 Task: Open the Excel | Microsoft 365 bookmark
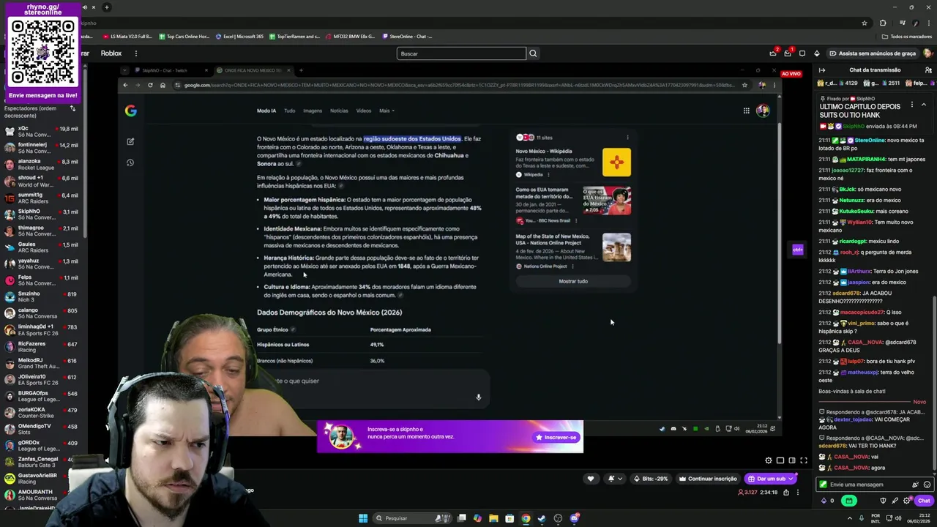click(x=239, y=37)
